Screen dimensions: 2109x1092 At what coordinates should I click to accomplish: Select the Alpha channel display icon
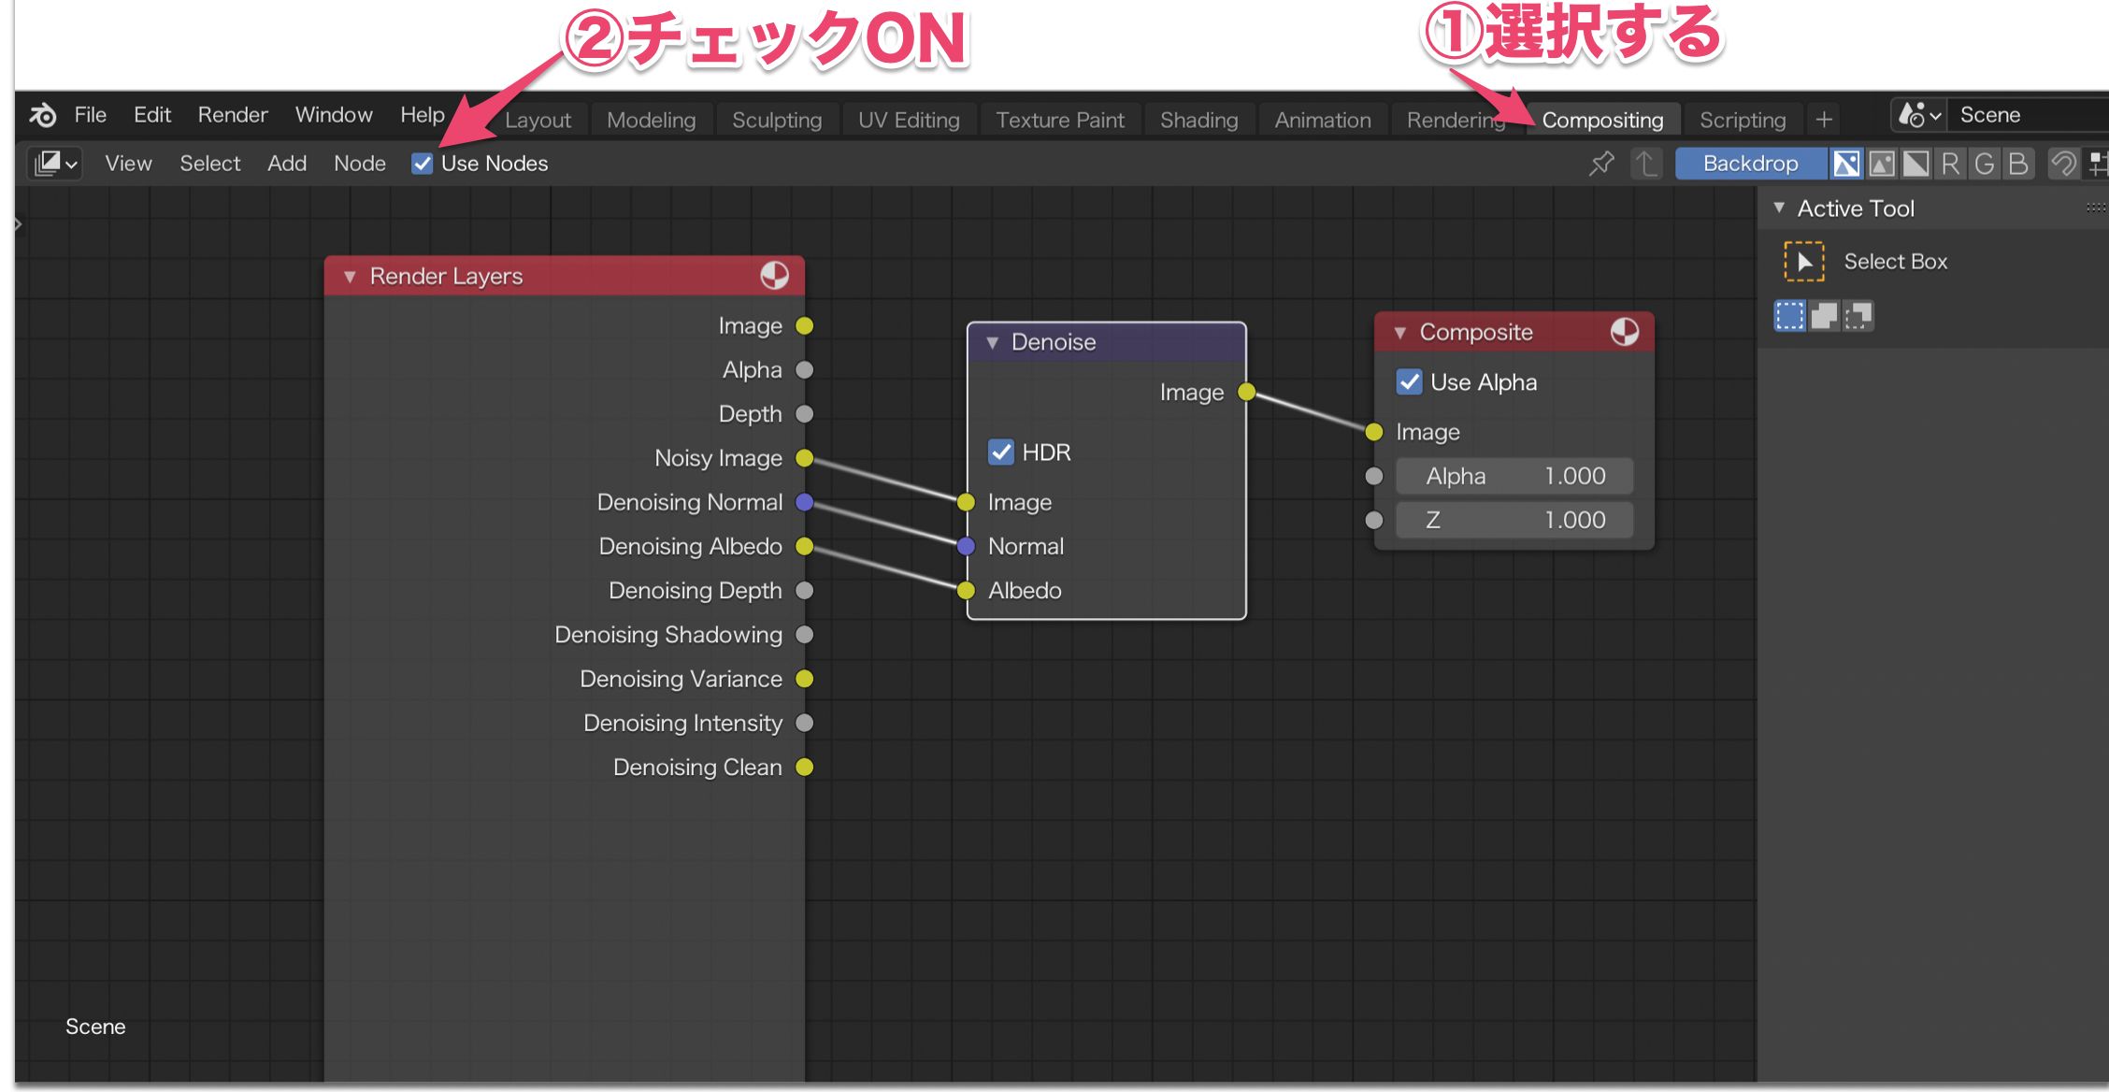[1915, 164]
